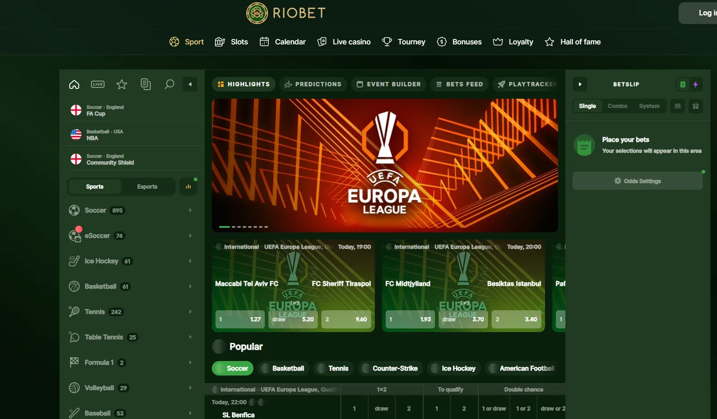Open Live casino section

[x=344, y=42]
